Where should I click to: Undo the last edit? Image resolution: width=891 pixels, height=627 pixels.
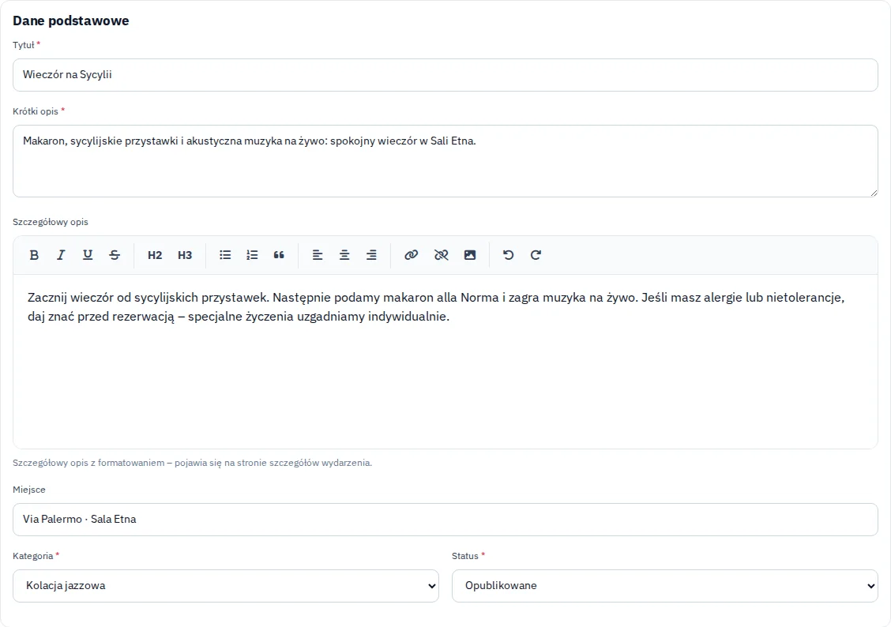coord(509,255)
